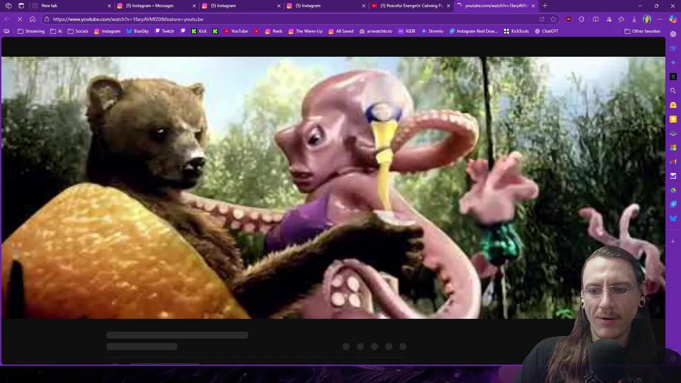681x383 pixels.
Task: Open the Instagram Reel Dow... bookmark
Action: pyautogui.click(x=473, y=31)
